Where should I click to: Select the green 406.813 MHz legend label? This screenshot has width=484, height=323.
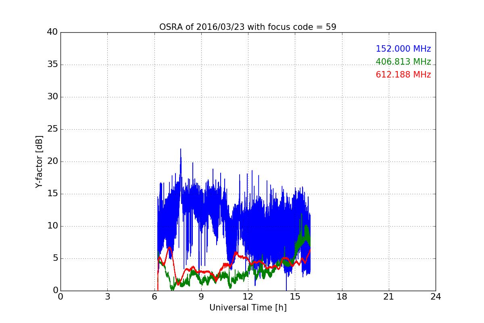(403, 62)
